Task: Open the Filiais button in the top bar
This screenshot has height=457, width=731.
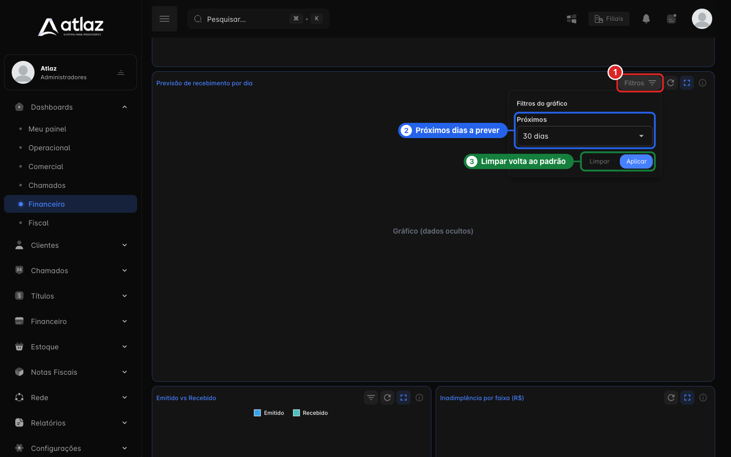Action: pyautogui.click(x=609, y=19)
